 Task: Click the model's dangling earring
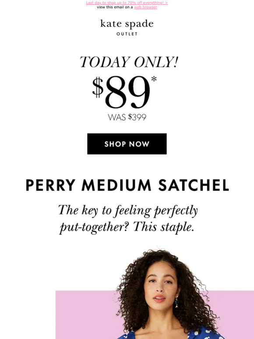176,302
